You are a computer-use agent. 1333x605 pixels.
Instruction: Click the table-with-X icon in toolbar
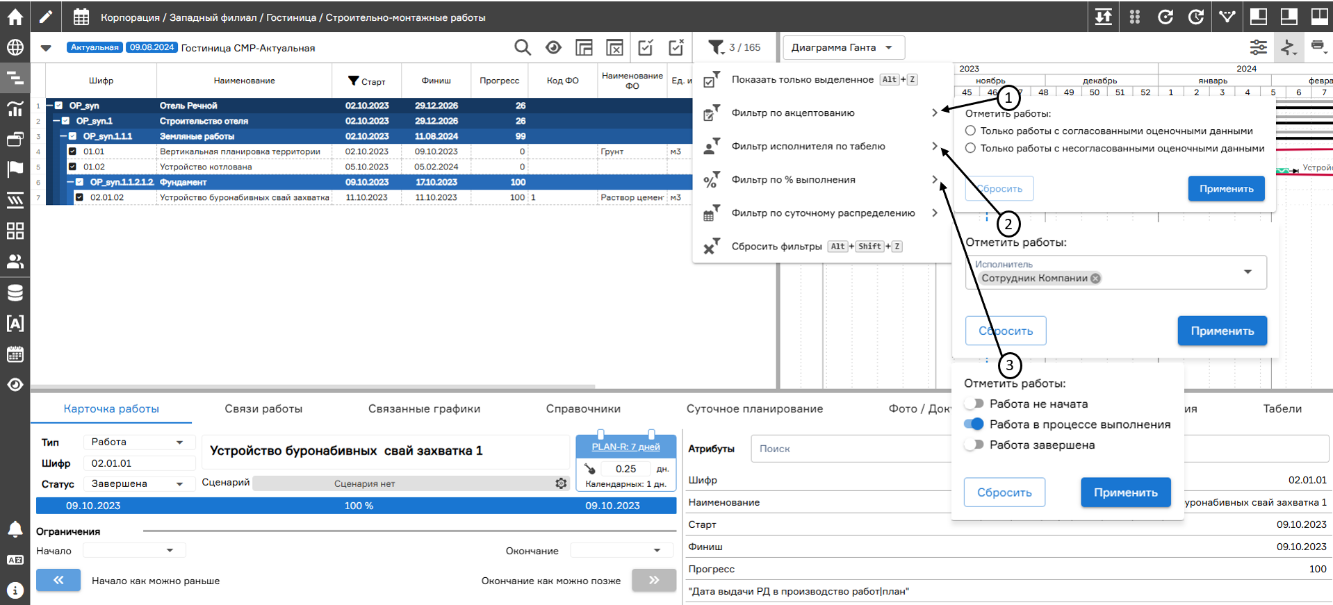click(614, 47)
